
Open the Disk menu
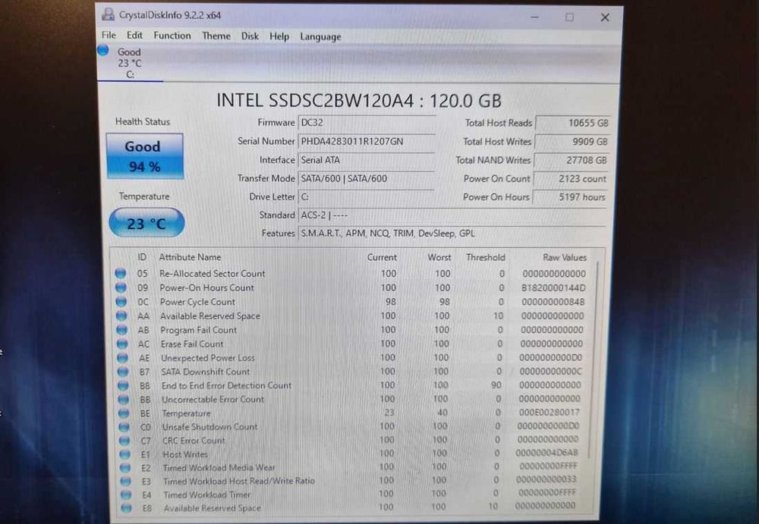click(250, 36)
